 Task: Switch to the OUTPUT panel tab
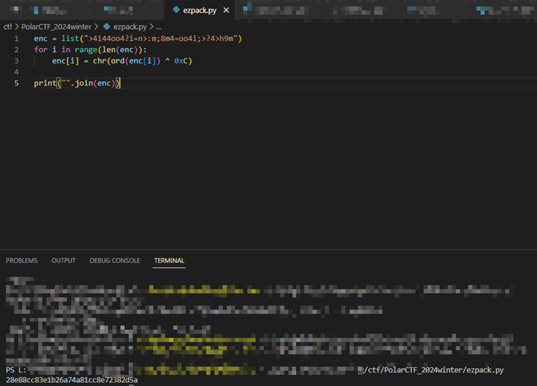pyautogui.click(x=63, y=261)
